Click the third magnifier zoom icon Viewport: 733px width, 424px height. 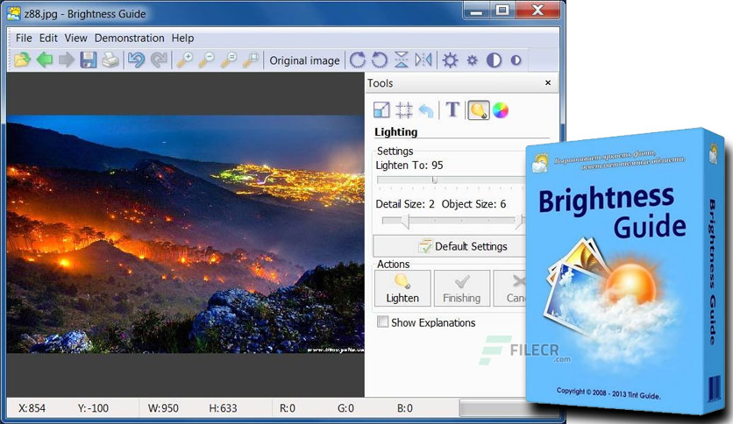coord(229,60)
